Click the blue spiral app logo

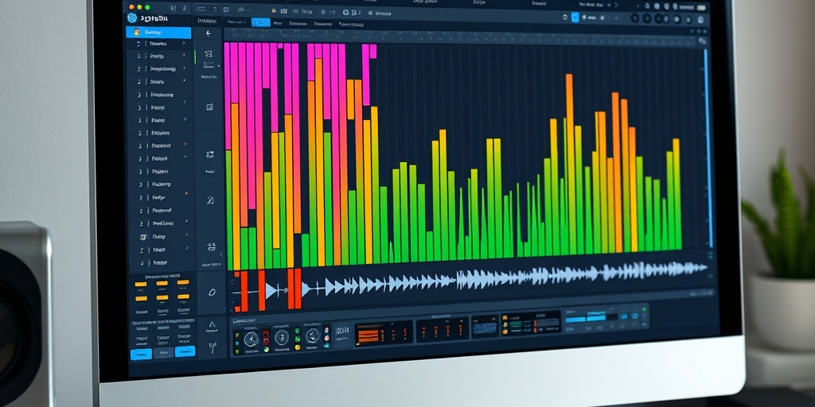point(132,18)
